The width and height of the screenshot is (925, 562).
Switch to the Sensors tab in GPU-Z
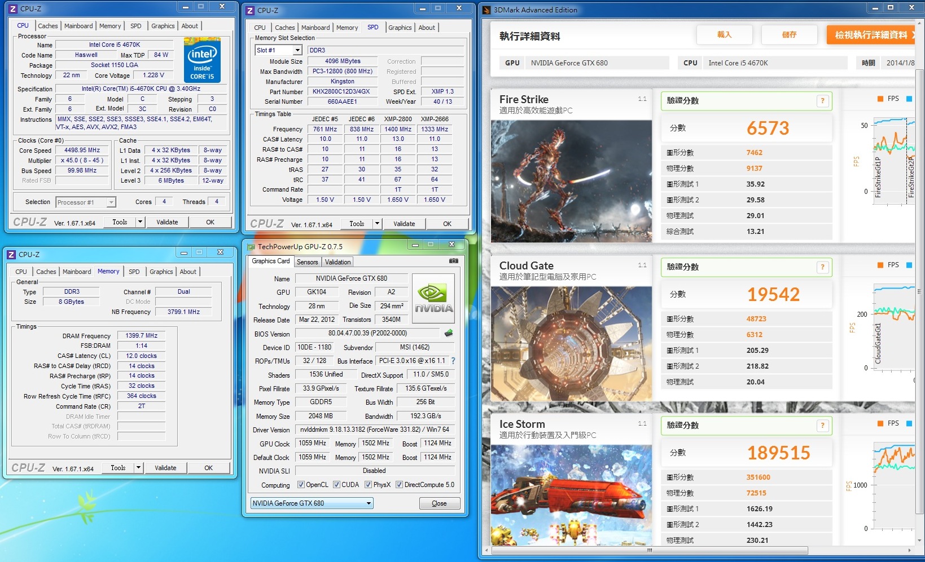[308, 262]
